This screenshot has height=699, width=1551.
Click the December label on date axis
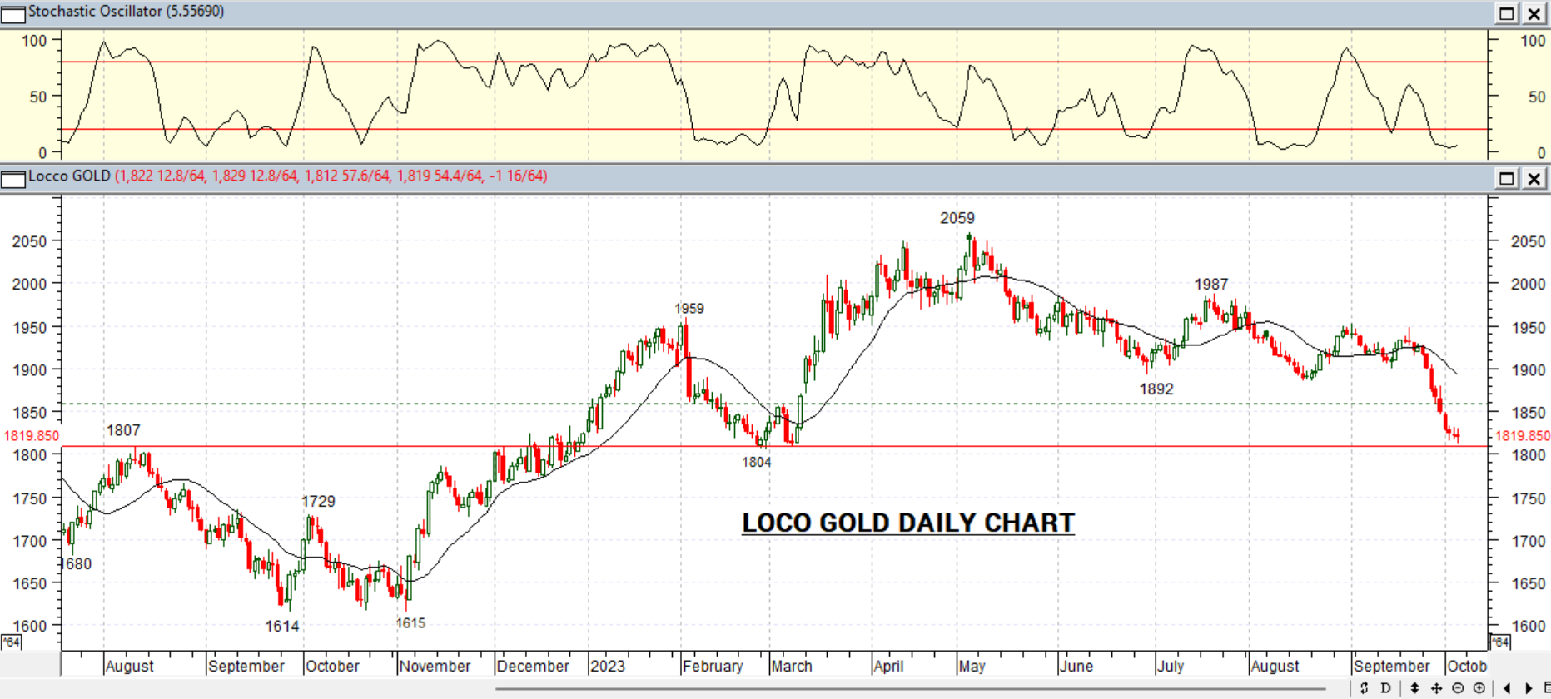(x=533, y=667)
